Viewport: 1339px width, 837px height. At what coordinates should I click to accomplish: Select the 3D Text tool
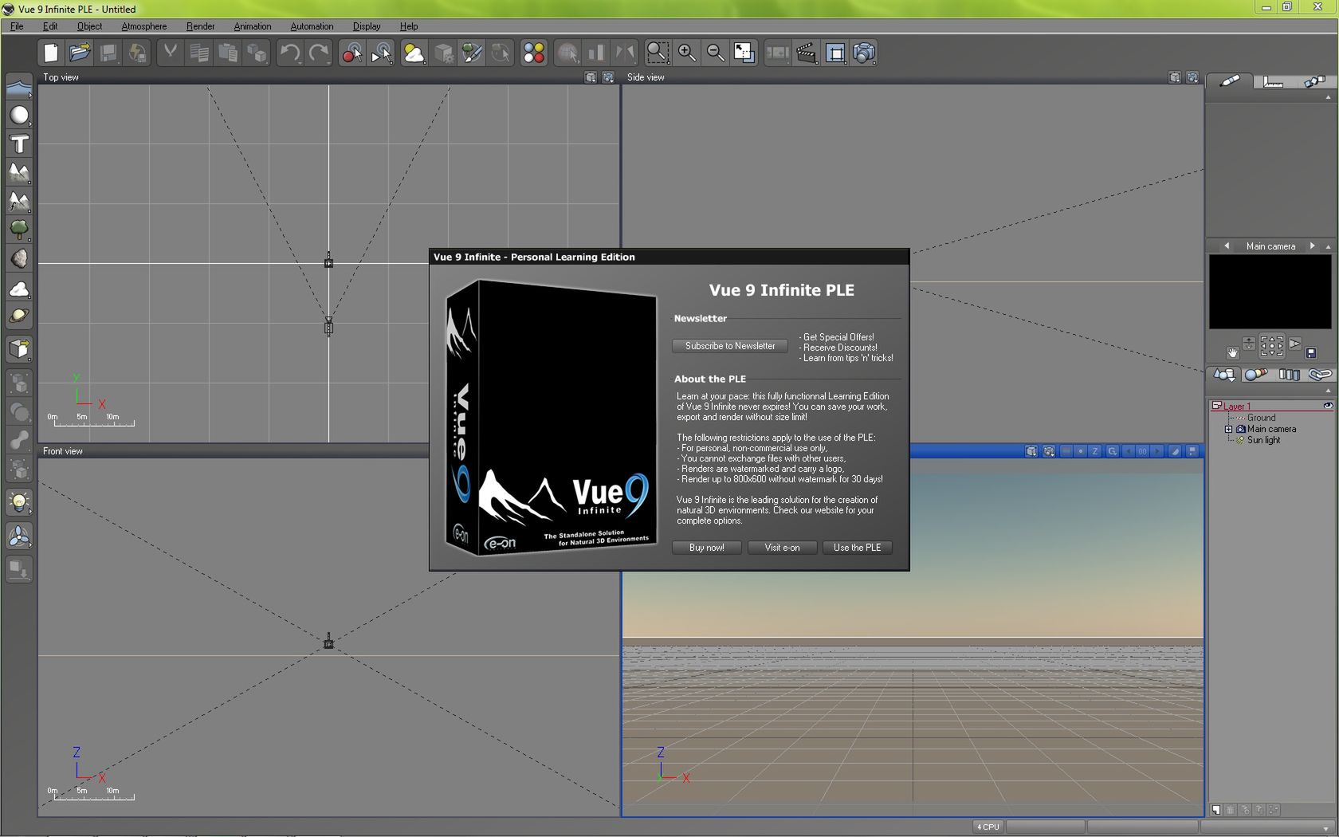point(19,144)
